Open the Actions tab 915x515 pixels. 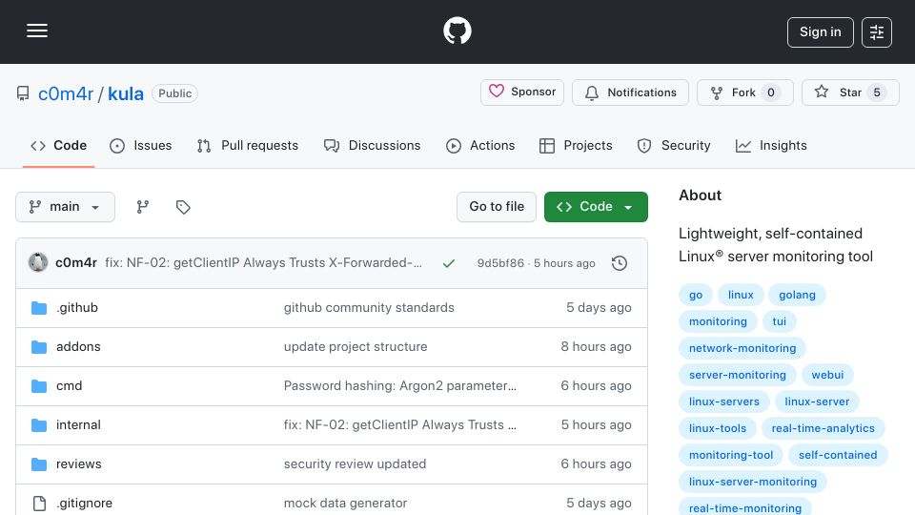coord(480,145)
